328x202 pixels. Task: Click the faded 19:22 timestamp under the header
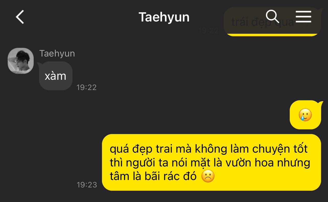coord(208,30)
